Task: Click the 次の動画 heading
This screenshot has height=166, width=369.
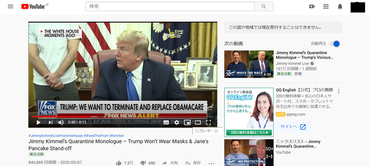Action: tap(234, 44)
